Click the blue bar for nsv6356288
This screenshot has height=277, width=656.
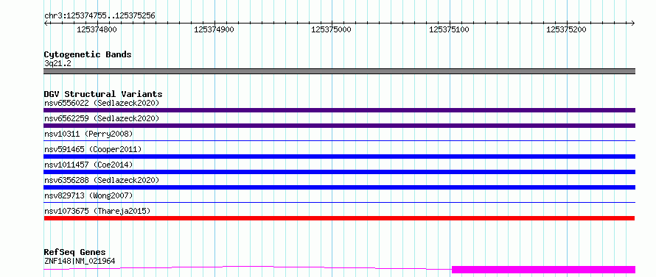(x=339, y=187)
